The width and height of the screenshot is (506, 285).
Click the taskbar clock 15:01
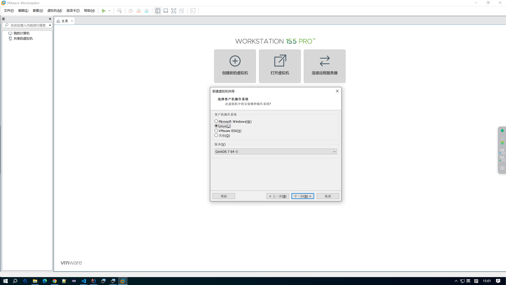pos(487,281)
